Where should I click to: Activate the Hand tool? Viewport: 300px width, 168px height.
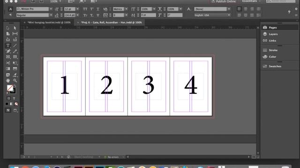point(8,81)
